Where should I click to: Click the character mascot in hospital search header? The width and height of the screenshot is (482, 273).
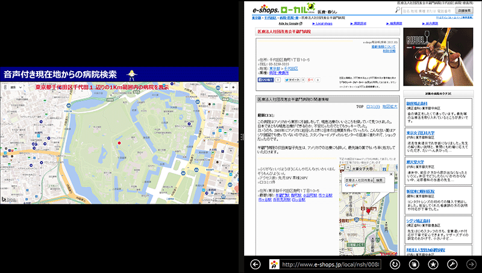point(132,74)
